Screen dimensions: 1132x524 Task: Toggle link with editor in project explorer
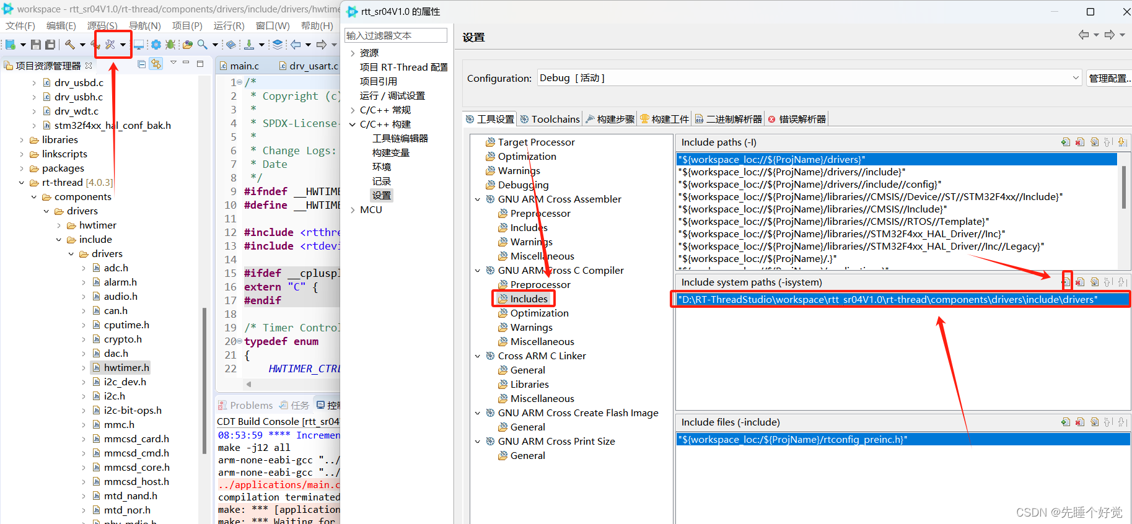click(x=156, y=64)
